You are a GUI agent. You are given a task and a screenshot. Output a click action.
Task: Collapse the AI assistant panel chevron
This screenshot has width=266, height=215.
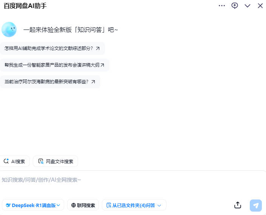(248, 6)
